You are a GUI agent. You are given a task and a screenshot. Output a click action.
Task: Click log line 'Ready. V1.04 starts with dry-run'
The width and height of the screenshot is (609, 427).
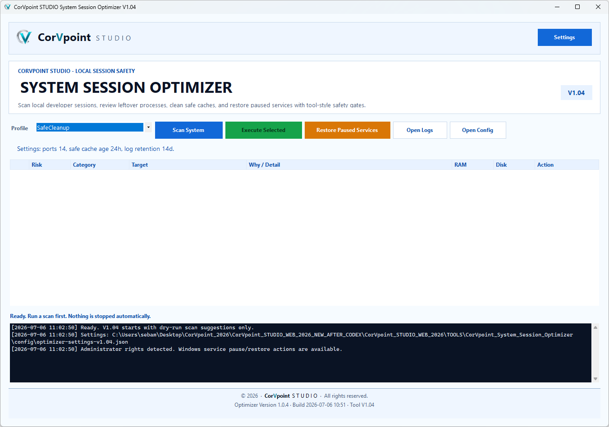[x=133, y=327]
